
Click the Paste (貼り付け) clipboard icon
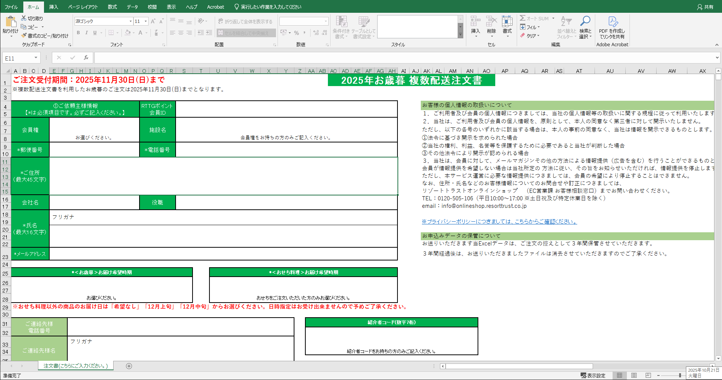pos(10,23)
